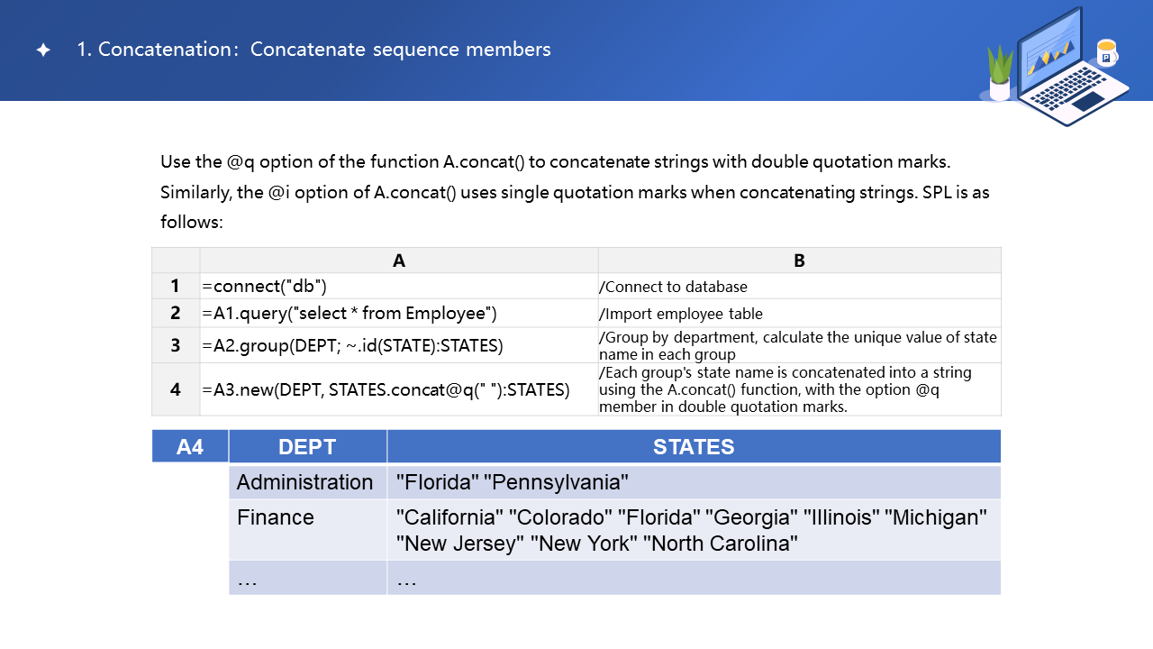The width and height of the screenshot is (1153, 649).
Task: Select column header B in the code grid
Action: coord(800,261)
